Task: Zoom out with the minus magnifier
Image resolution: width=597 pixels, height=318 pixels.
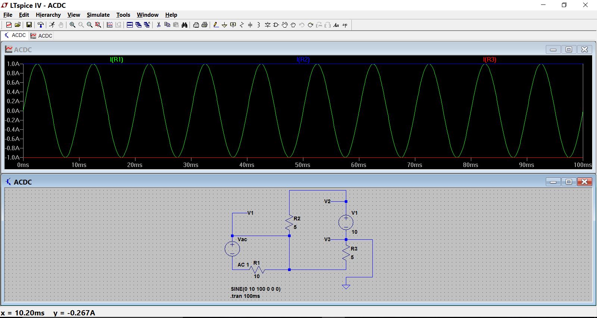Action: pyautogui.click(x=90, y=25)
